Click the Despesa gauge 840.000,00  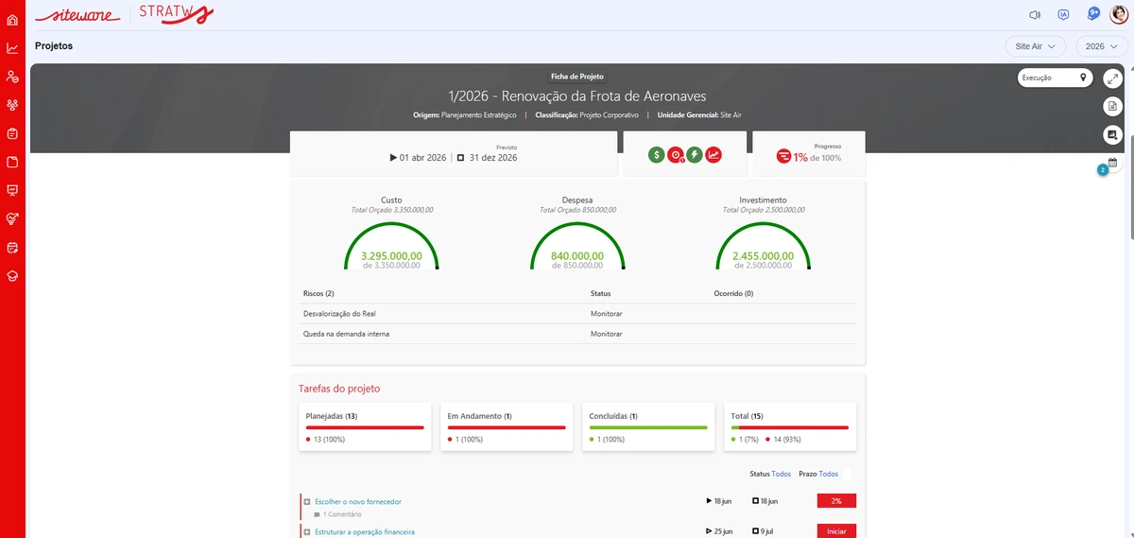[x=577, y=248]
